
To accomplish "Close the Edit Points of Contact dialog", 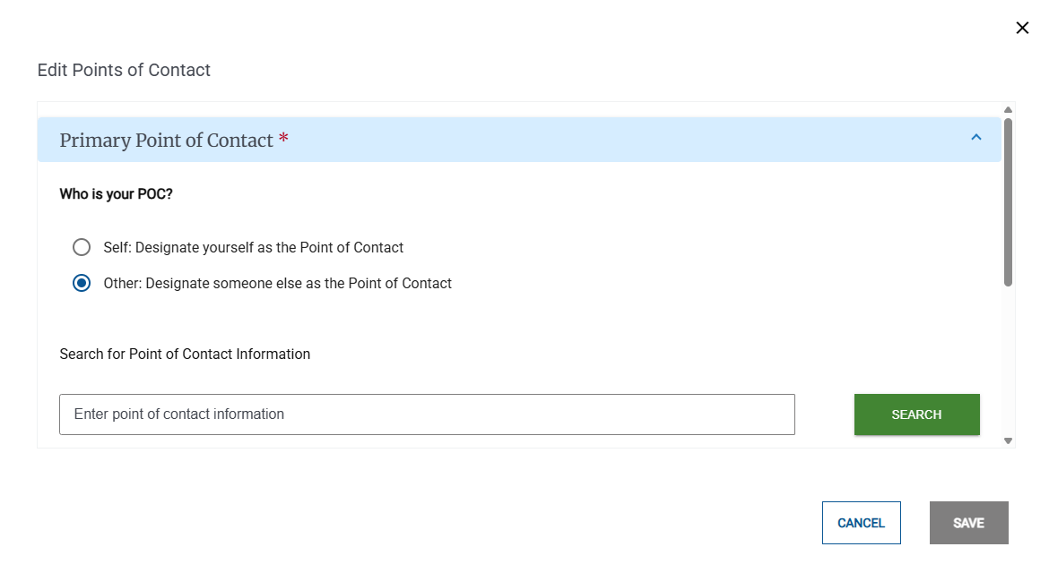I will coord(1022,28).
